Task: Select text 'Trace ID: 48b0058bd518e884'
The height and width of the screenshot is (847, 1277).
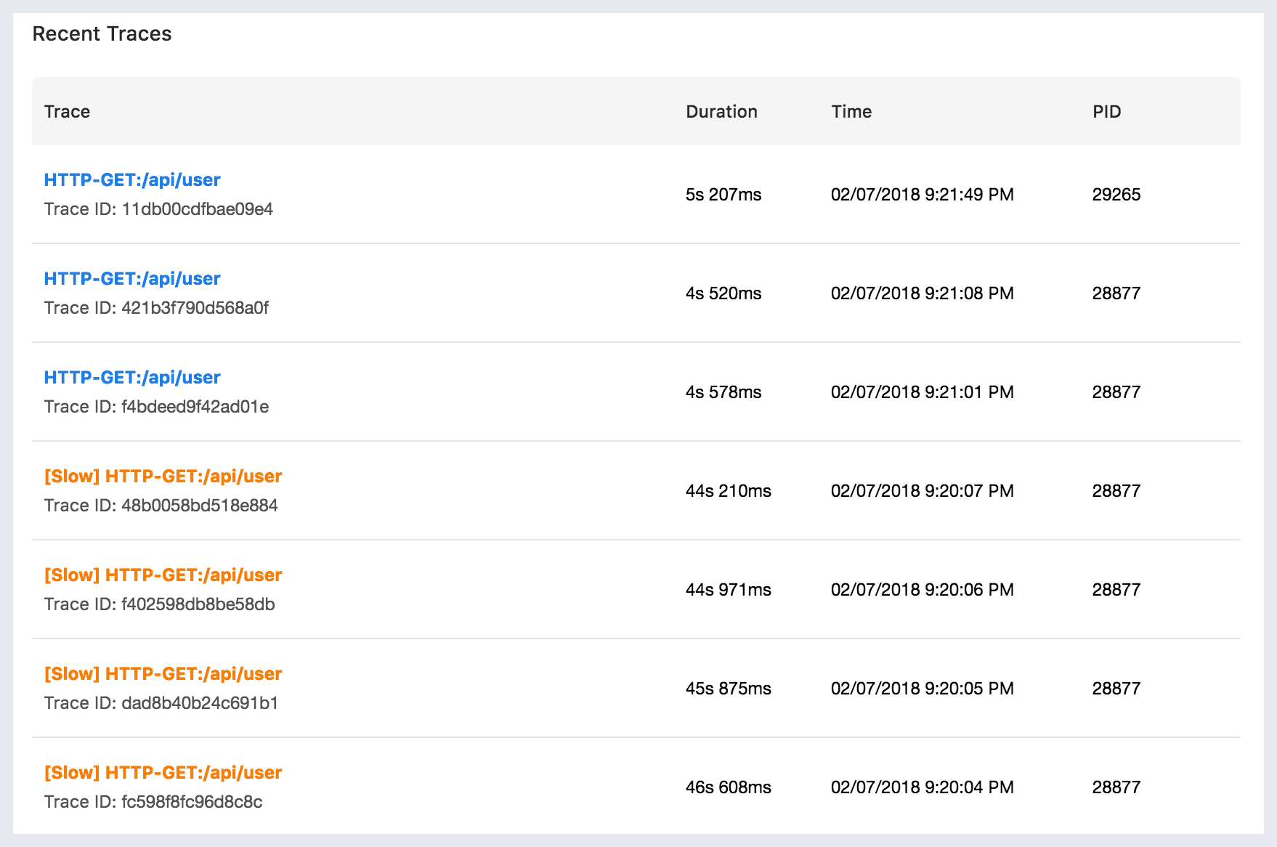Action: coord(161,506)
